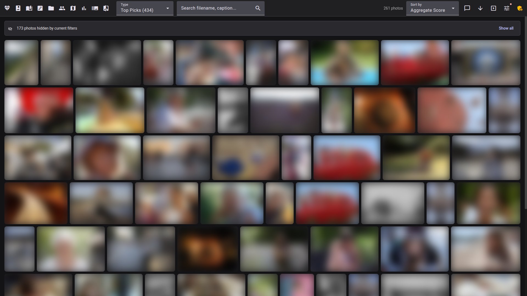This screenshot has height=296, width=527.
Task: Open the yellow shield user icon
Action: [x=520, y=8]
